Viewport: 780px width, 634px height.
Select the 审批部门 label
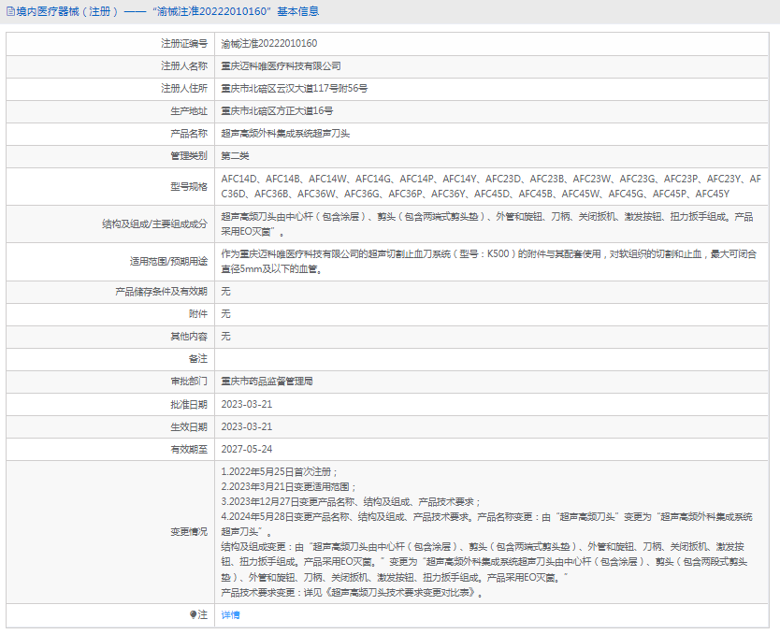click(x=189, y=382)
